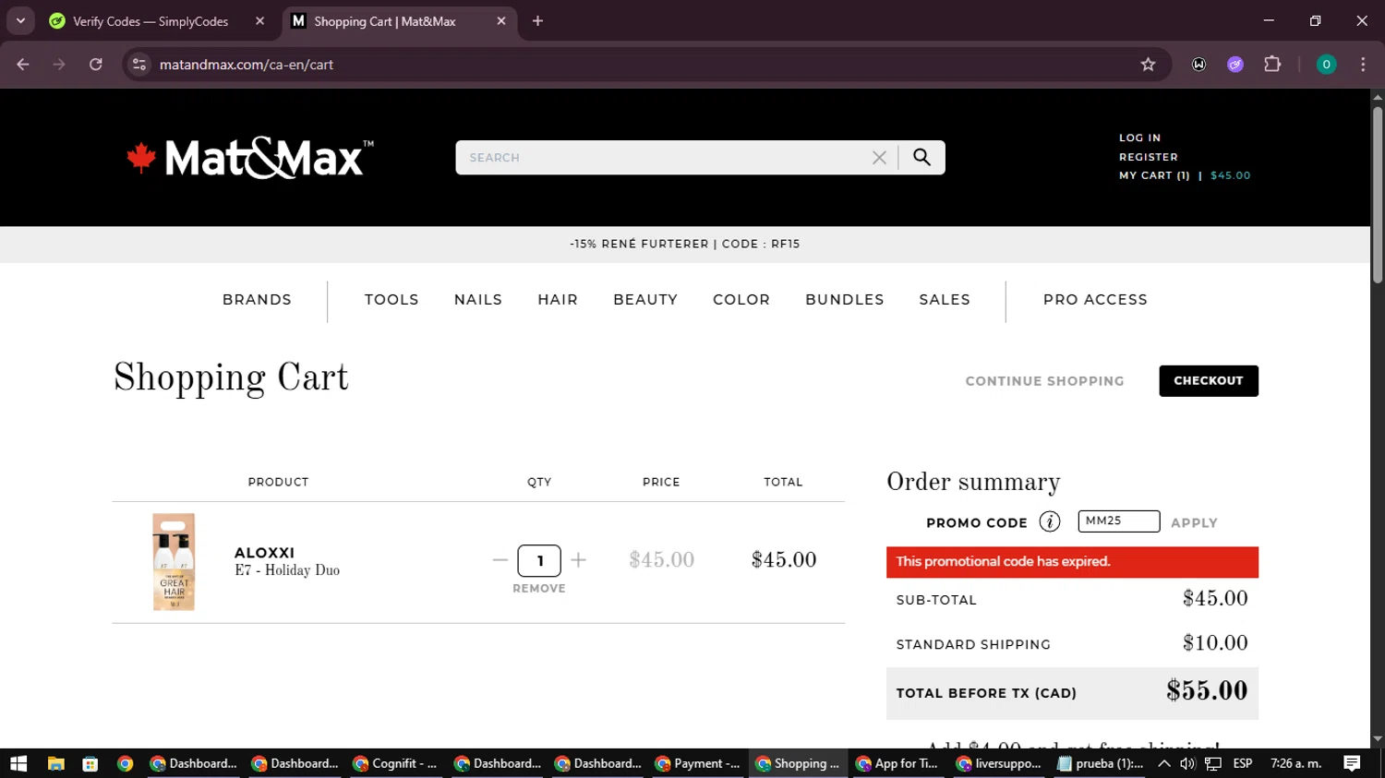The width and height of the screenshot is (1385, 778).
Task: Open BUNDLES menu
Action: click(x=845, y=300)
